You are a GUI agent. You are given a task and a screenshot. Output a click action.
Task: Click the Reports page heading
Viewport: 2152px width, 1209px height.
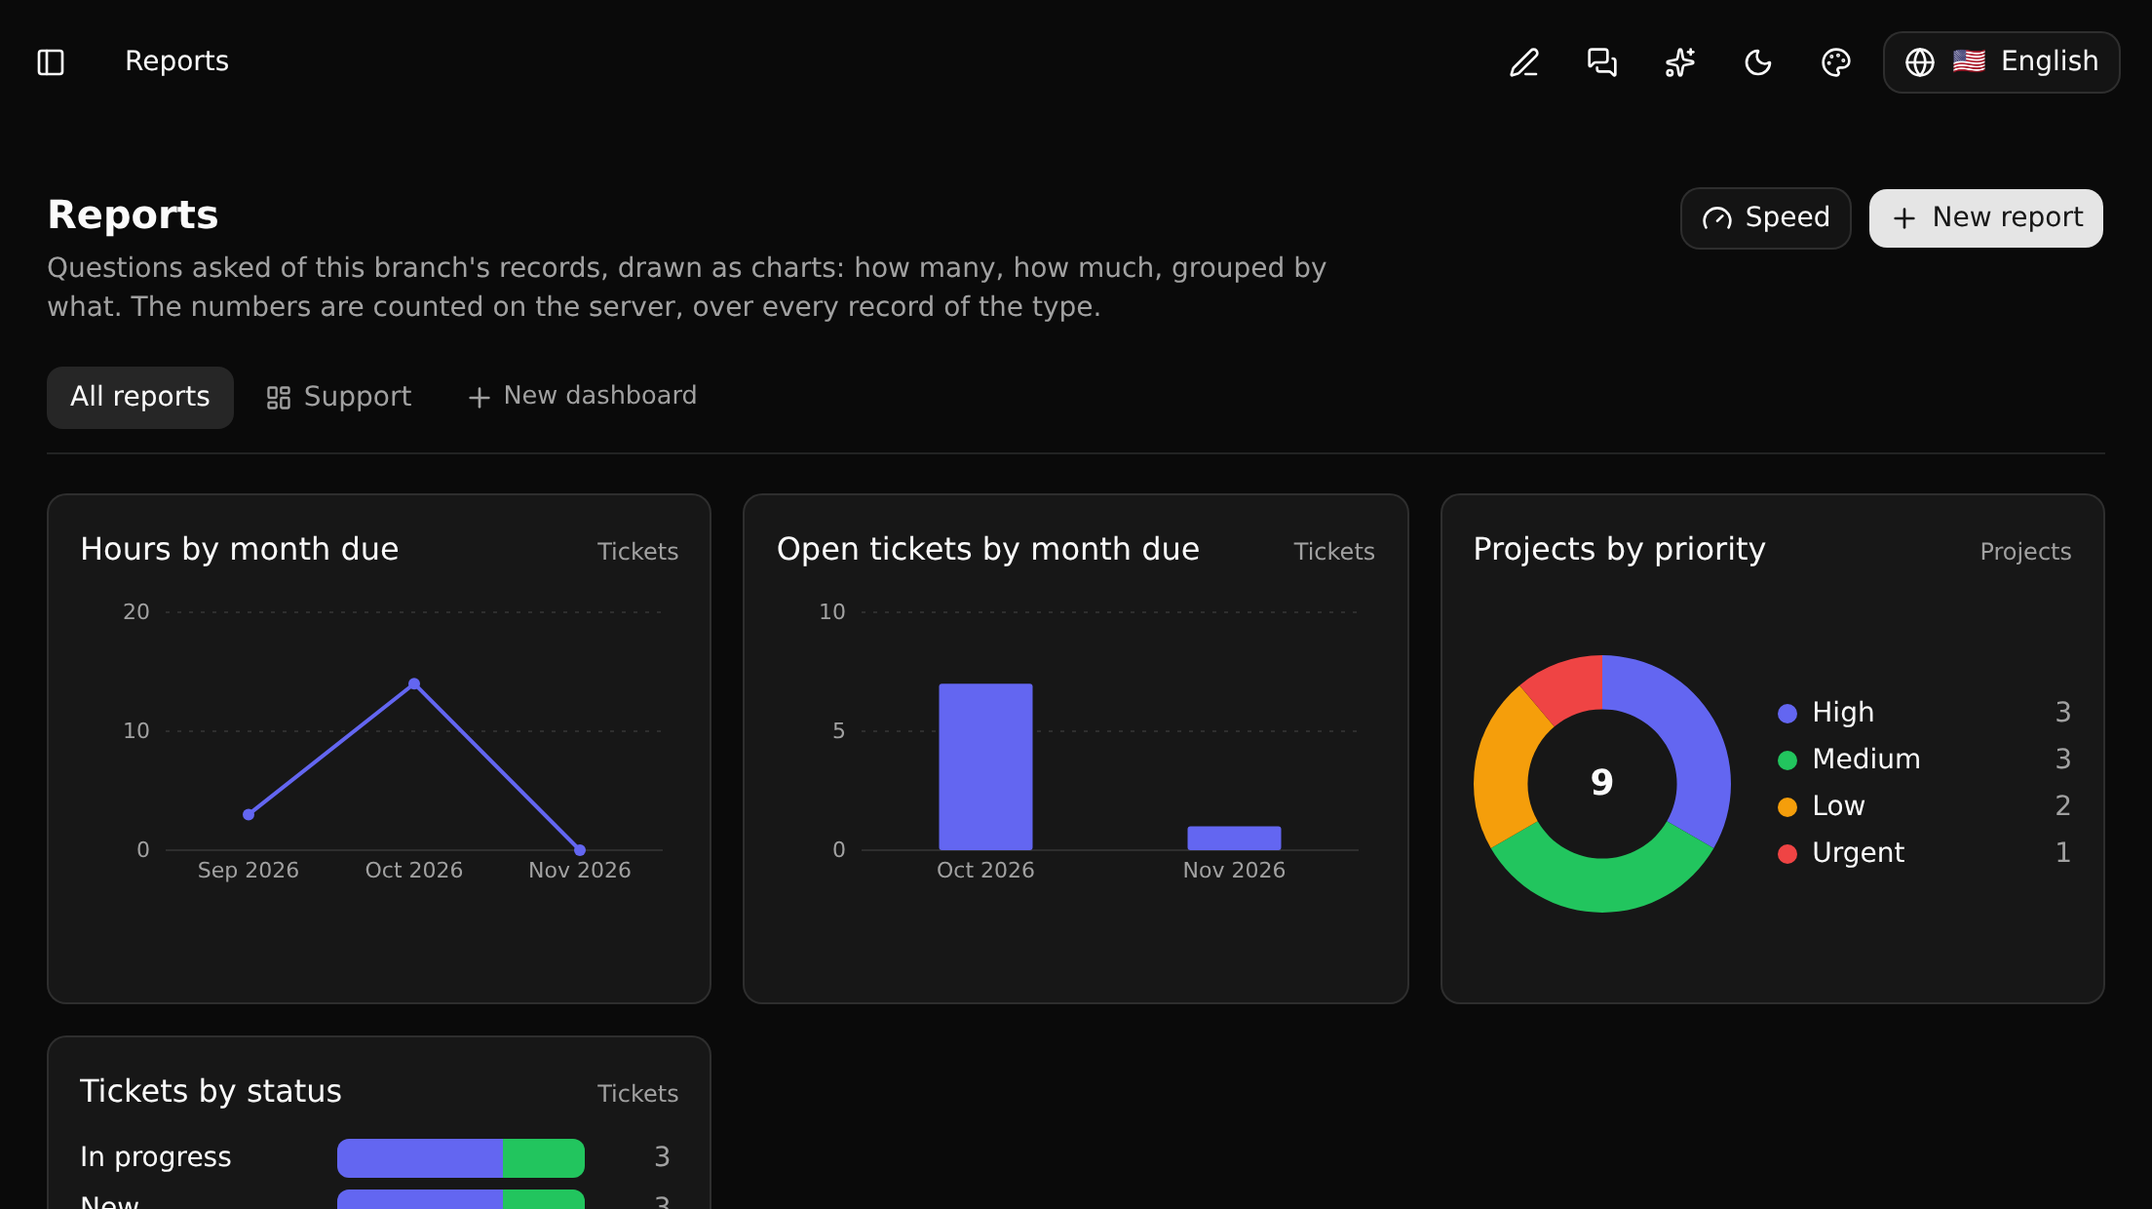(x=133, y=214)
